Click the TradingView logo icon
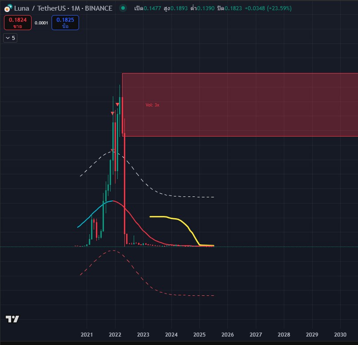This screenshot has width=358, height=345. click(12, 319)
